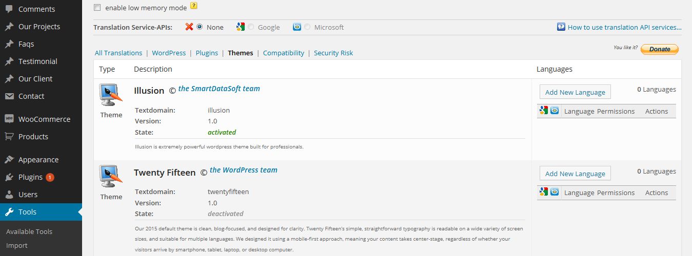The image size is (692, 256).
Task: Click the yellow help icon for low memory mode
Action: 193,6
